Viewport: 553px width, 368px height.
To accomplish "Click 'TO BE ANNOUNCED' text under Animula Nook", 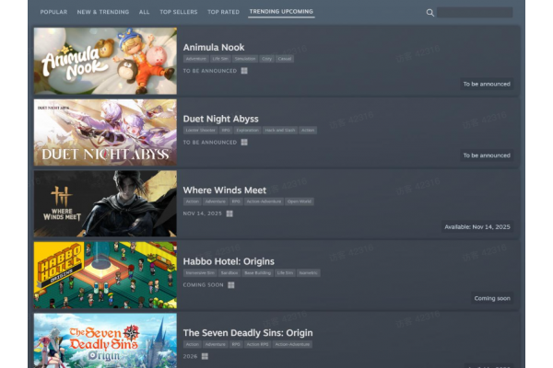I will [210, 71].
